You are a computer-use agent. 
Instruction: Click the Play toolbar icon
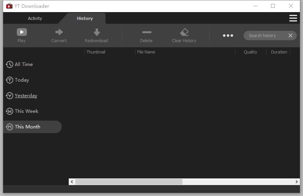21,32
